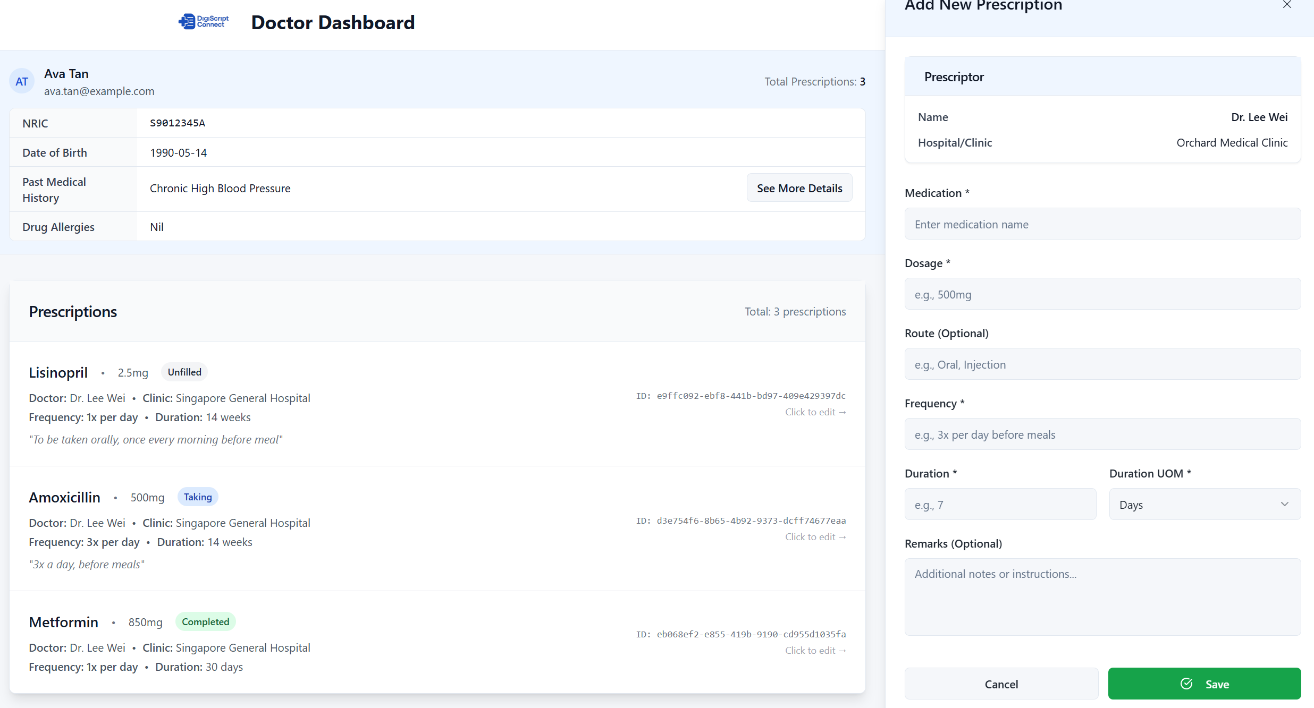
Task: Click the Taking status badge
Action: tap(198, 497)
